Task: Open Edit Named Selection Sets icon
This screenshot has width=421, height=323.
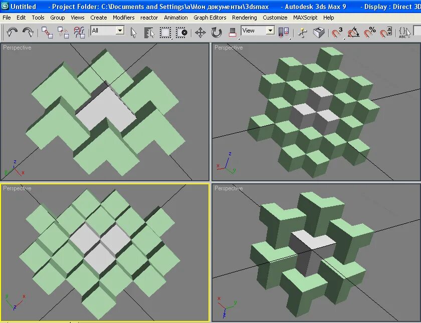Action: [x=405, y=33]
